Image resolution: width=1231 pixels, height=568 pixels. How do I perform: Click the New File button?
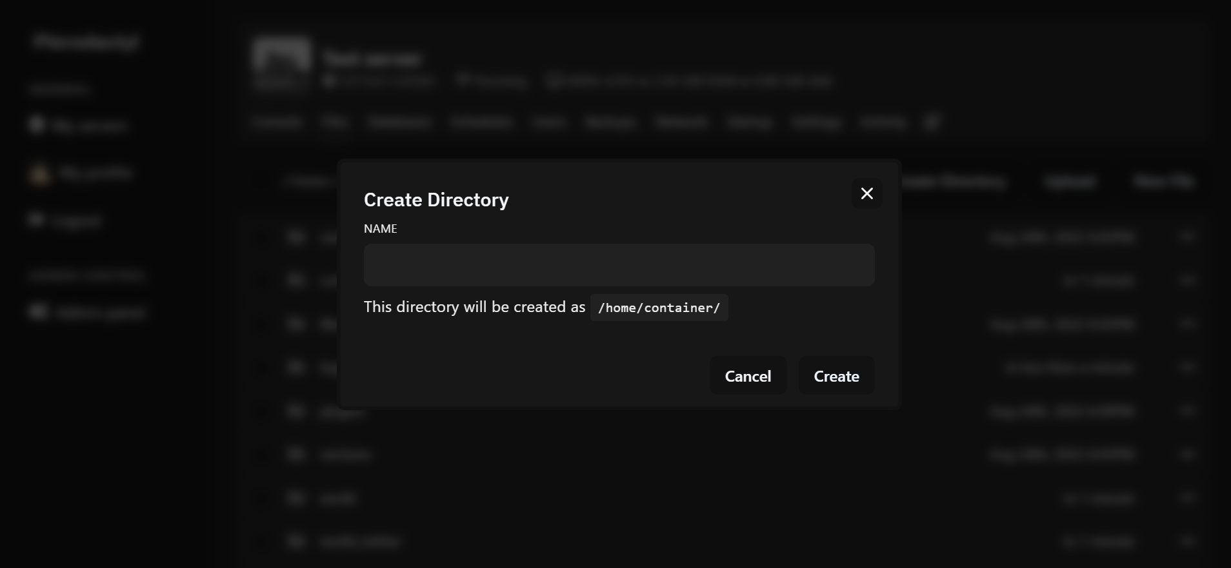click(x=1164, y=182)
